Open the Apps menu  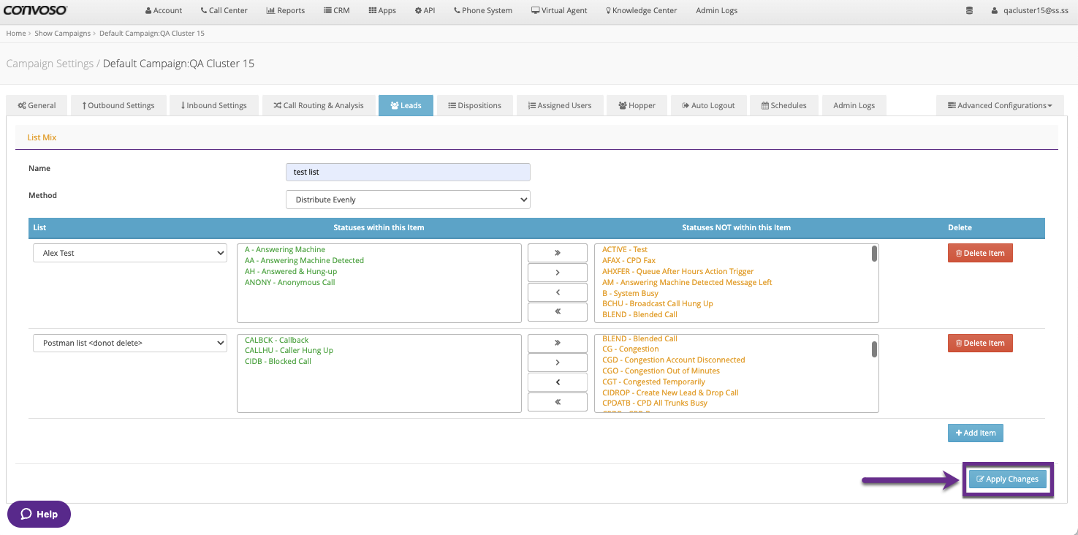pyautogui.click(x=382, y=11)
